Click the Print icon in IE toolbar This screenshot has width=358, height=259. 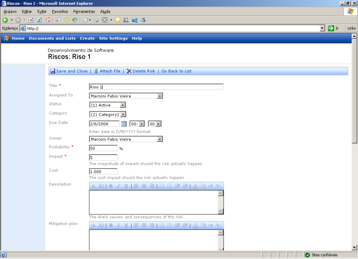pyautogui.click(x=96, y=20)
